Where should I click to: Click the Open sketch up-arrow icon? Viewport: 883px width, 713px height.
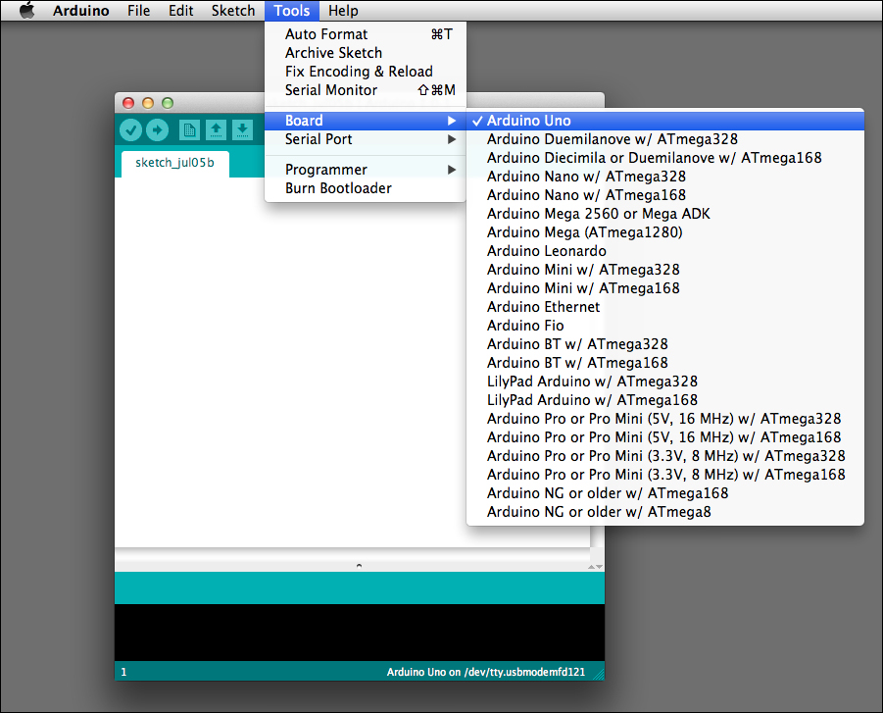(x=216, y=130)
